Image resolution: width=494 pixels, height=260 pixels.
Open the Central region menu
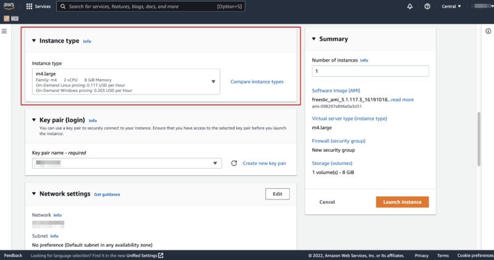[451, 6]
